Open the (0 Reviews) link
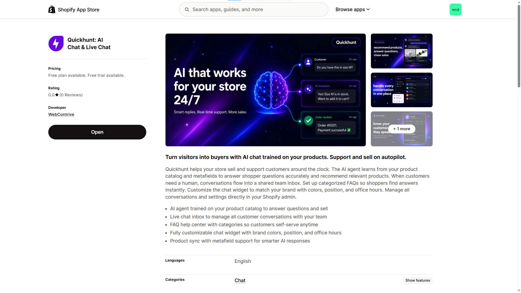This screenshot has width=521, height=293. tap(71, 95)
